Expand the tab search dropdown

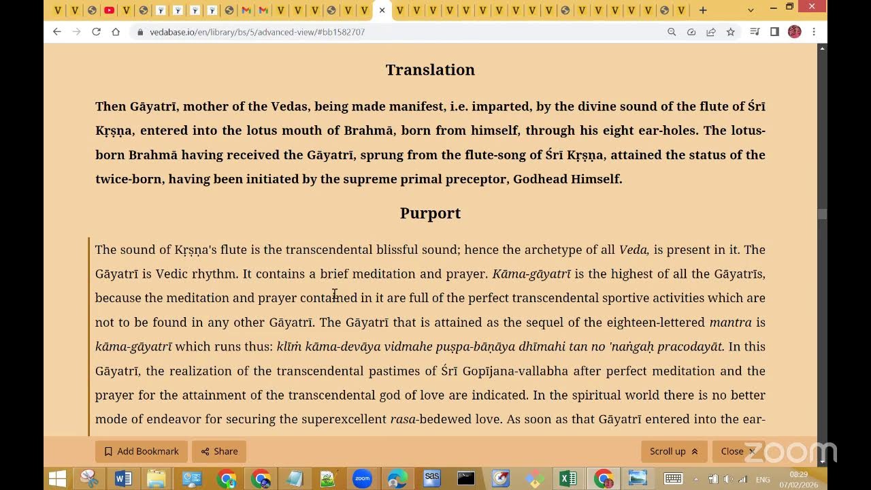tap(751, 10)
